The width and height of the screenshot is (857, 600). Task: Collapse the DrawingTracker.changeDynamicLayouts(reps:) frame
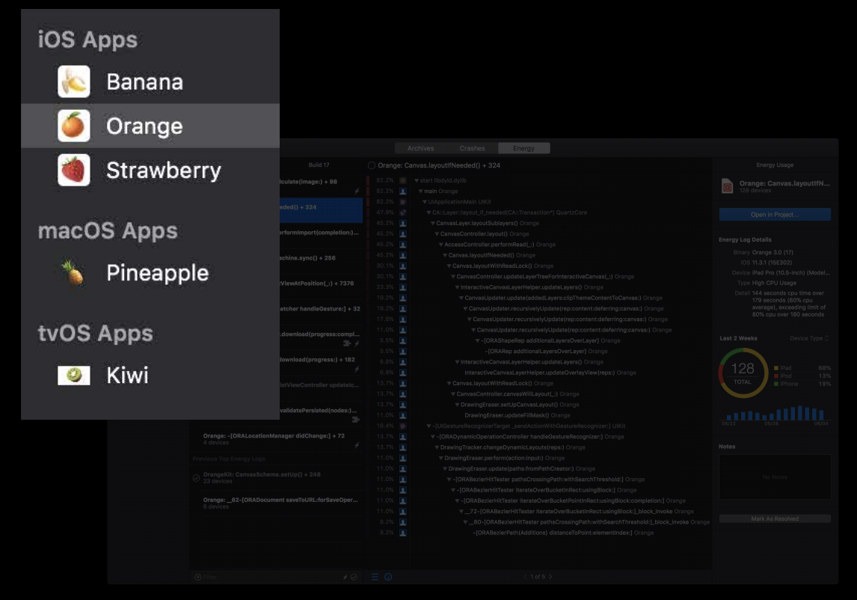pyautogui.click(x=437, y=447)
